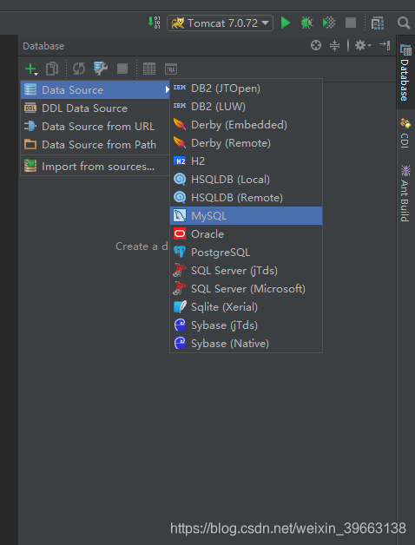Click the gray Stop button in top toolbar
Screen dimensions: 415x545
click(x=351, y=23)
